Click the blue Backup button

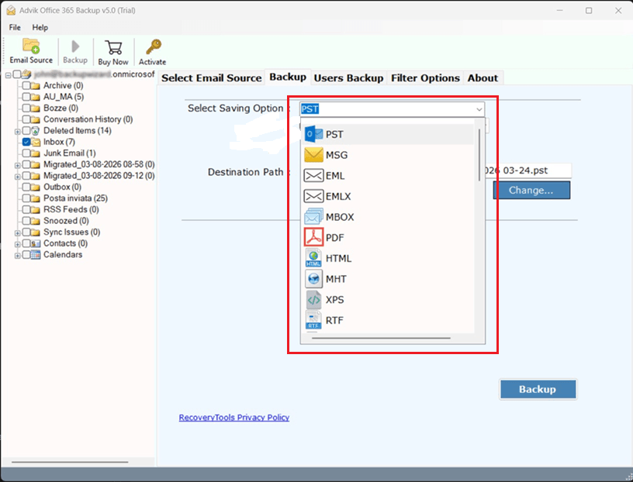pos(538,389)
